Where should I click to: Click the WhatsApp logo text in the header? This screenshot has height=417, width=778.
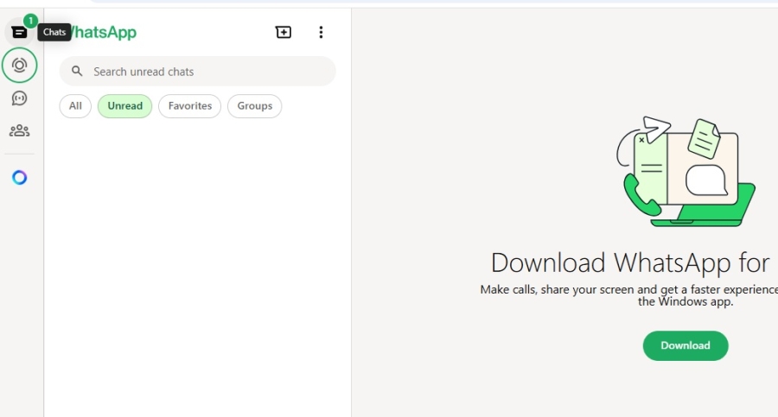click(x=104, y=33)
